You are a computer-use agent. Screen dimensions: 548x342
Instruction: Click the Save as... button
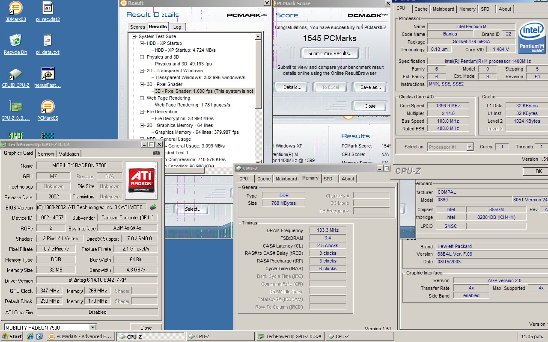click(x=371, y=87)
